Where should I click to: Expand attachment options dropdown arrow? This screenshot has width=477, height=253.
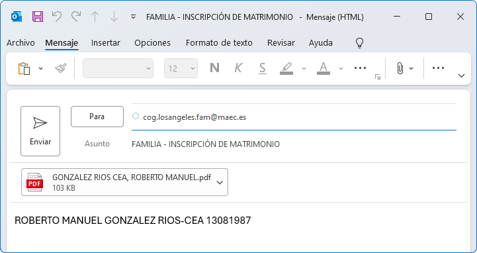(x=220, y=183)
